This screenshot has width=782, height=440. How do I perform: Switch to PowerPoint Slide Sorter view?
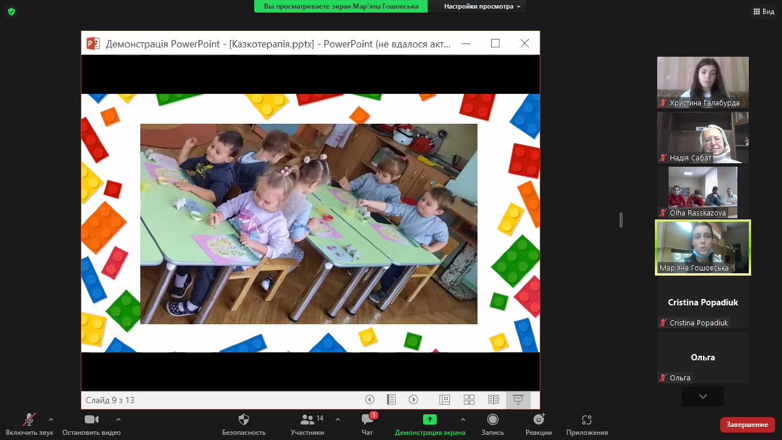(469, 400)
